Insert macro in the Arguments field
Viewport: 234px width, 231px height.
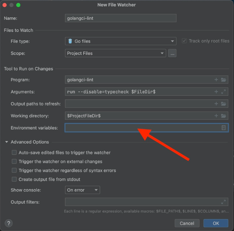[216, 92]
